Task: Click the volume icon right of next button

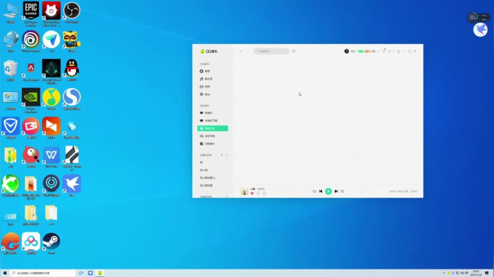Action: point(342,191)
